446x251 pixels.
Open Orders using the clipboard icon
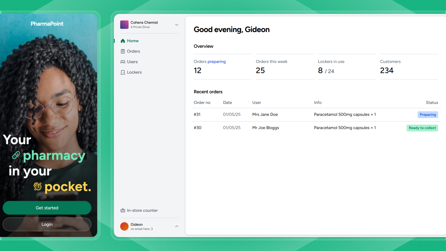pyautogui.click(x=123, y=51)
